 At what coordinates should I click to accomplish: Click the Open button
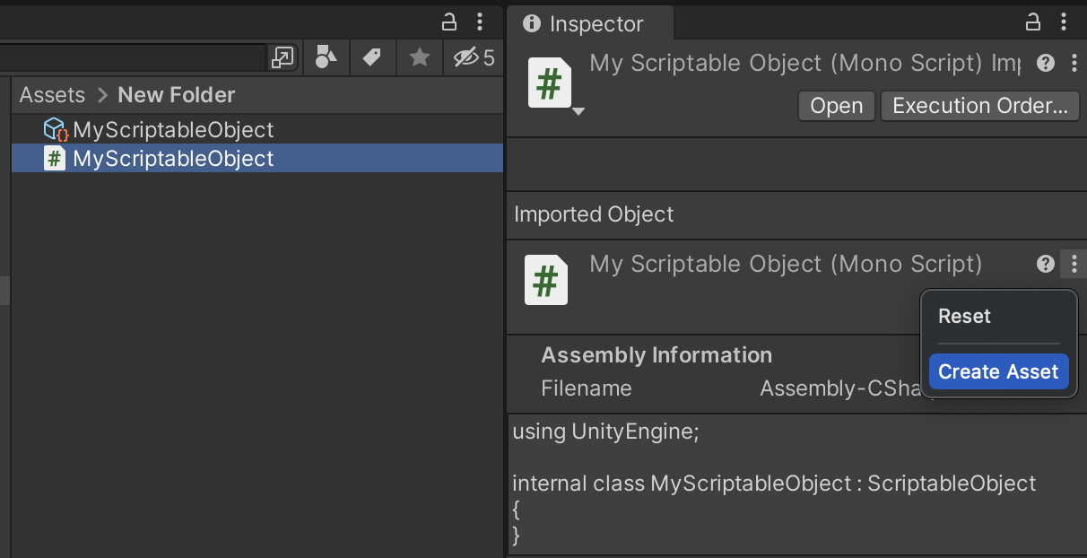click(836, 106)
